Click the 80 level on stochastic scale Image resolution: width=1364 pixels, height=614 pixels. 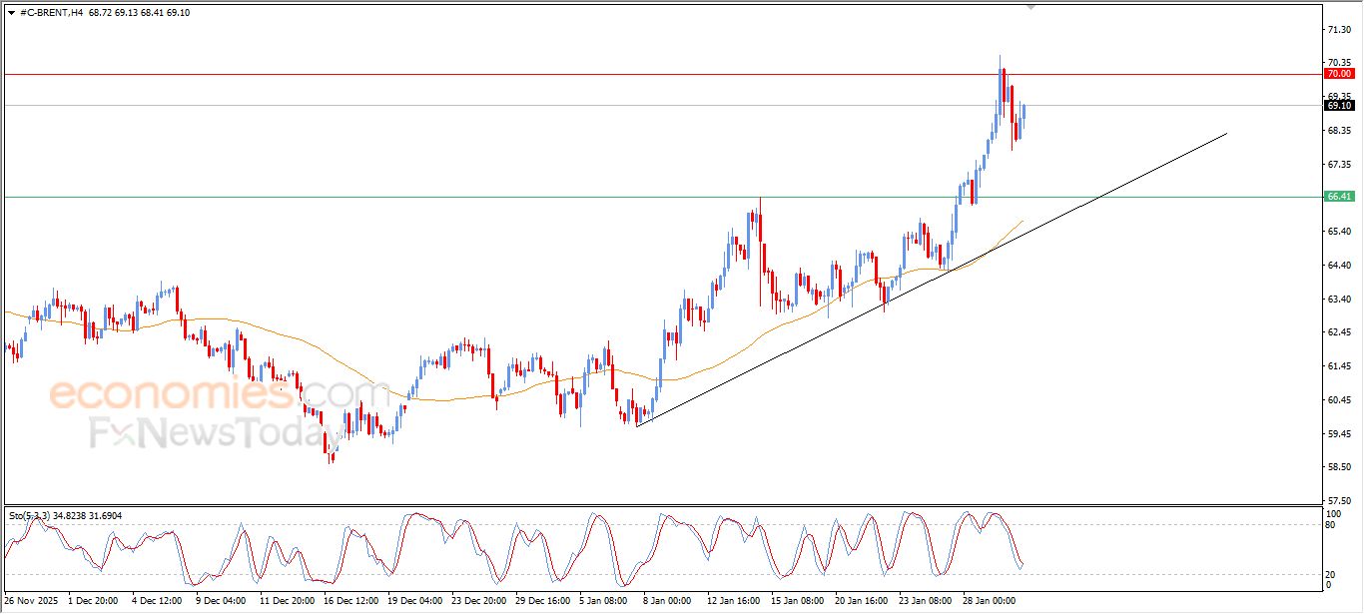[1331, 524]
